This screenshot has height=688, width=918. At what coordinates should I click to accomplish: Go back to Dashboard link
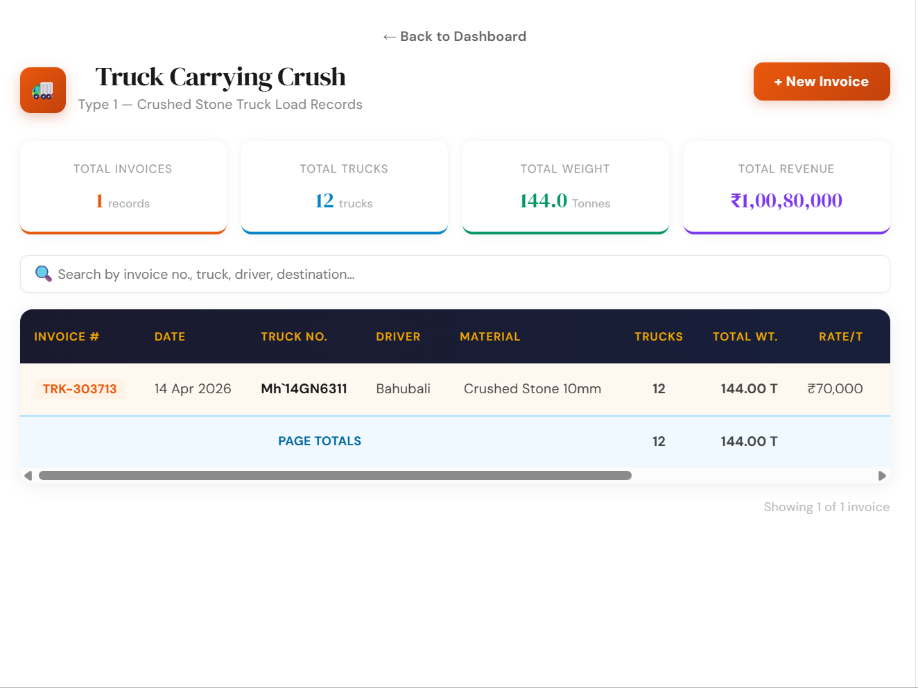point(454,37)
